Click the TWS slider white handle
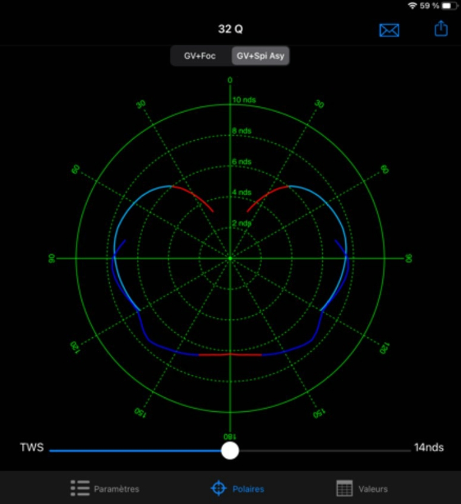This screenshot has width=461, height=504. 230,450
